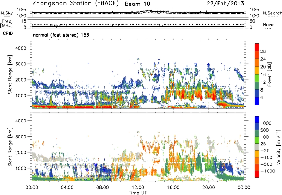This screenshot has height=195, width=282.
Task: Click the "18" frequency tick label
Action: tap(24, 21)
